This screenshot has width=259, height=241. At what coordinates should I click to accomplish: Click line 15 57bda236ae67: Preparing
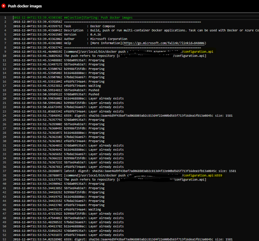pyautogui.click(x=59, y=77)
